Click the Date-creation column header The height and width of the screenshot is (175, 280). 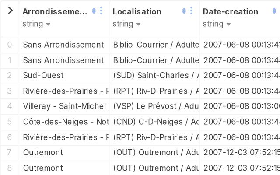(231, 12)
